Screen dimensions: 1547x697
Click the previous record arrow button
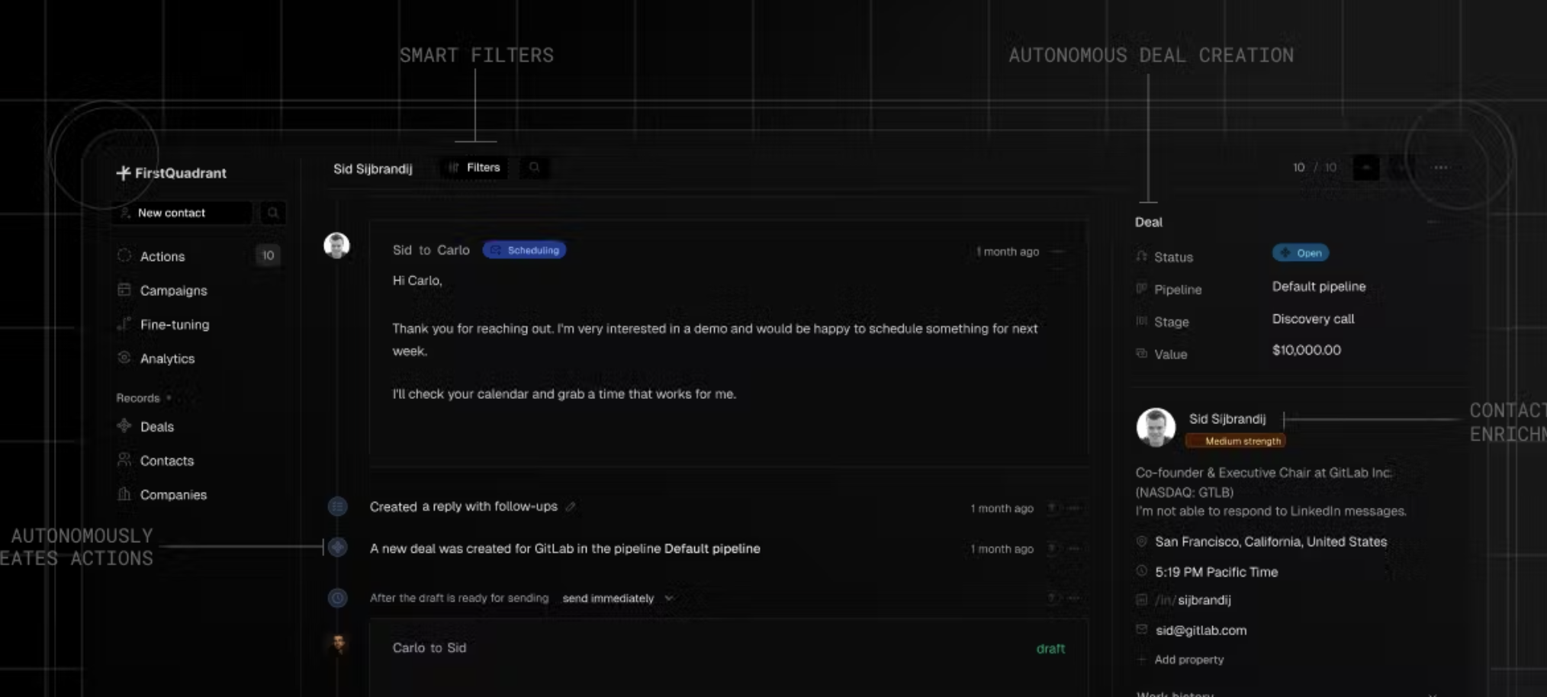pyautogui.click(x=1366, y=168)
